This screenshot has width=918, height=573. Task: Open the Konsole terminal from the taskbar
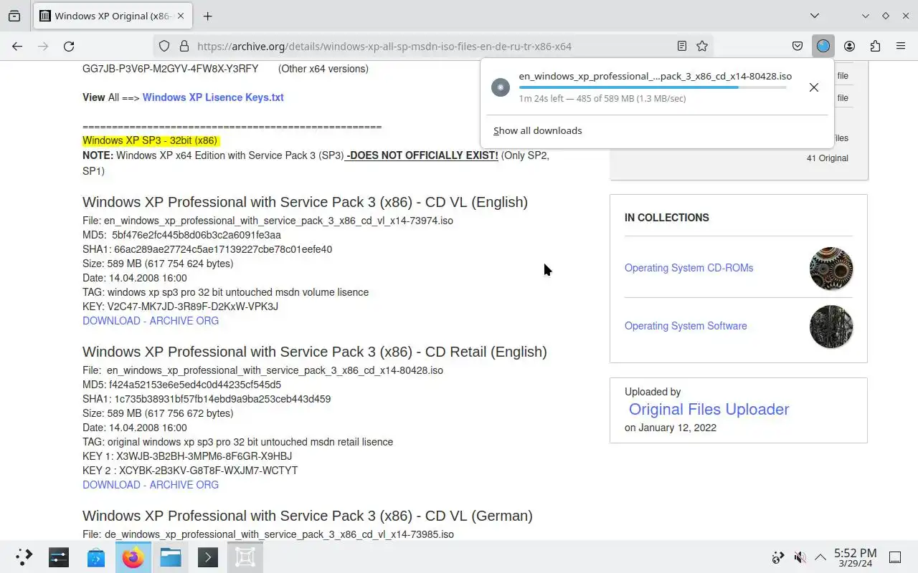pyautogui.click(x=208, y=557)
